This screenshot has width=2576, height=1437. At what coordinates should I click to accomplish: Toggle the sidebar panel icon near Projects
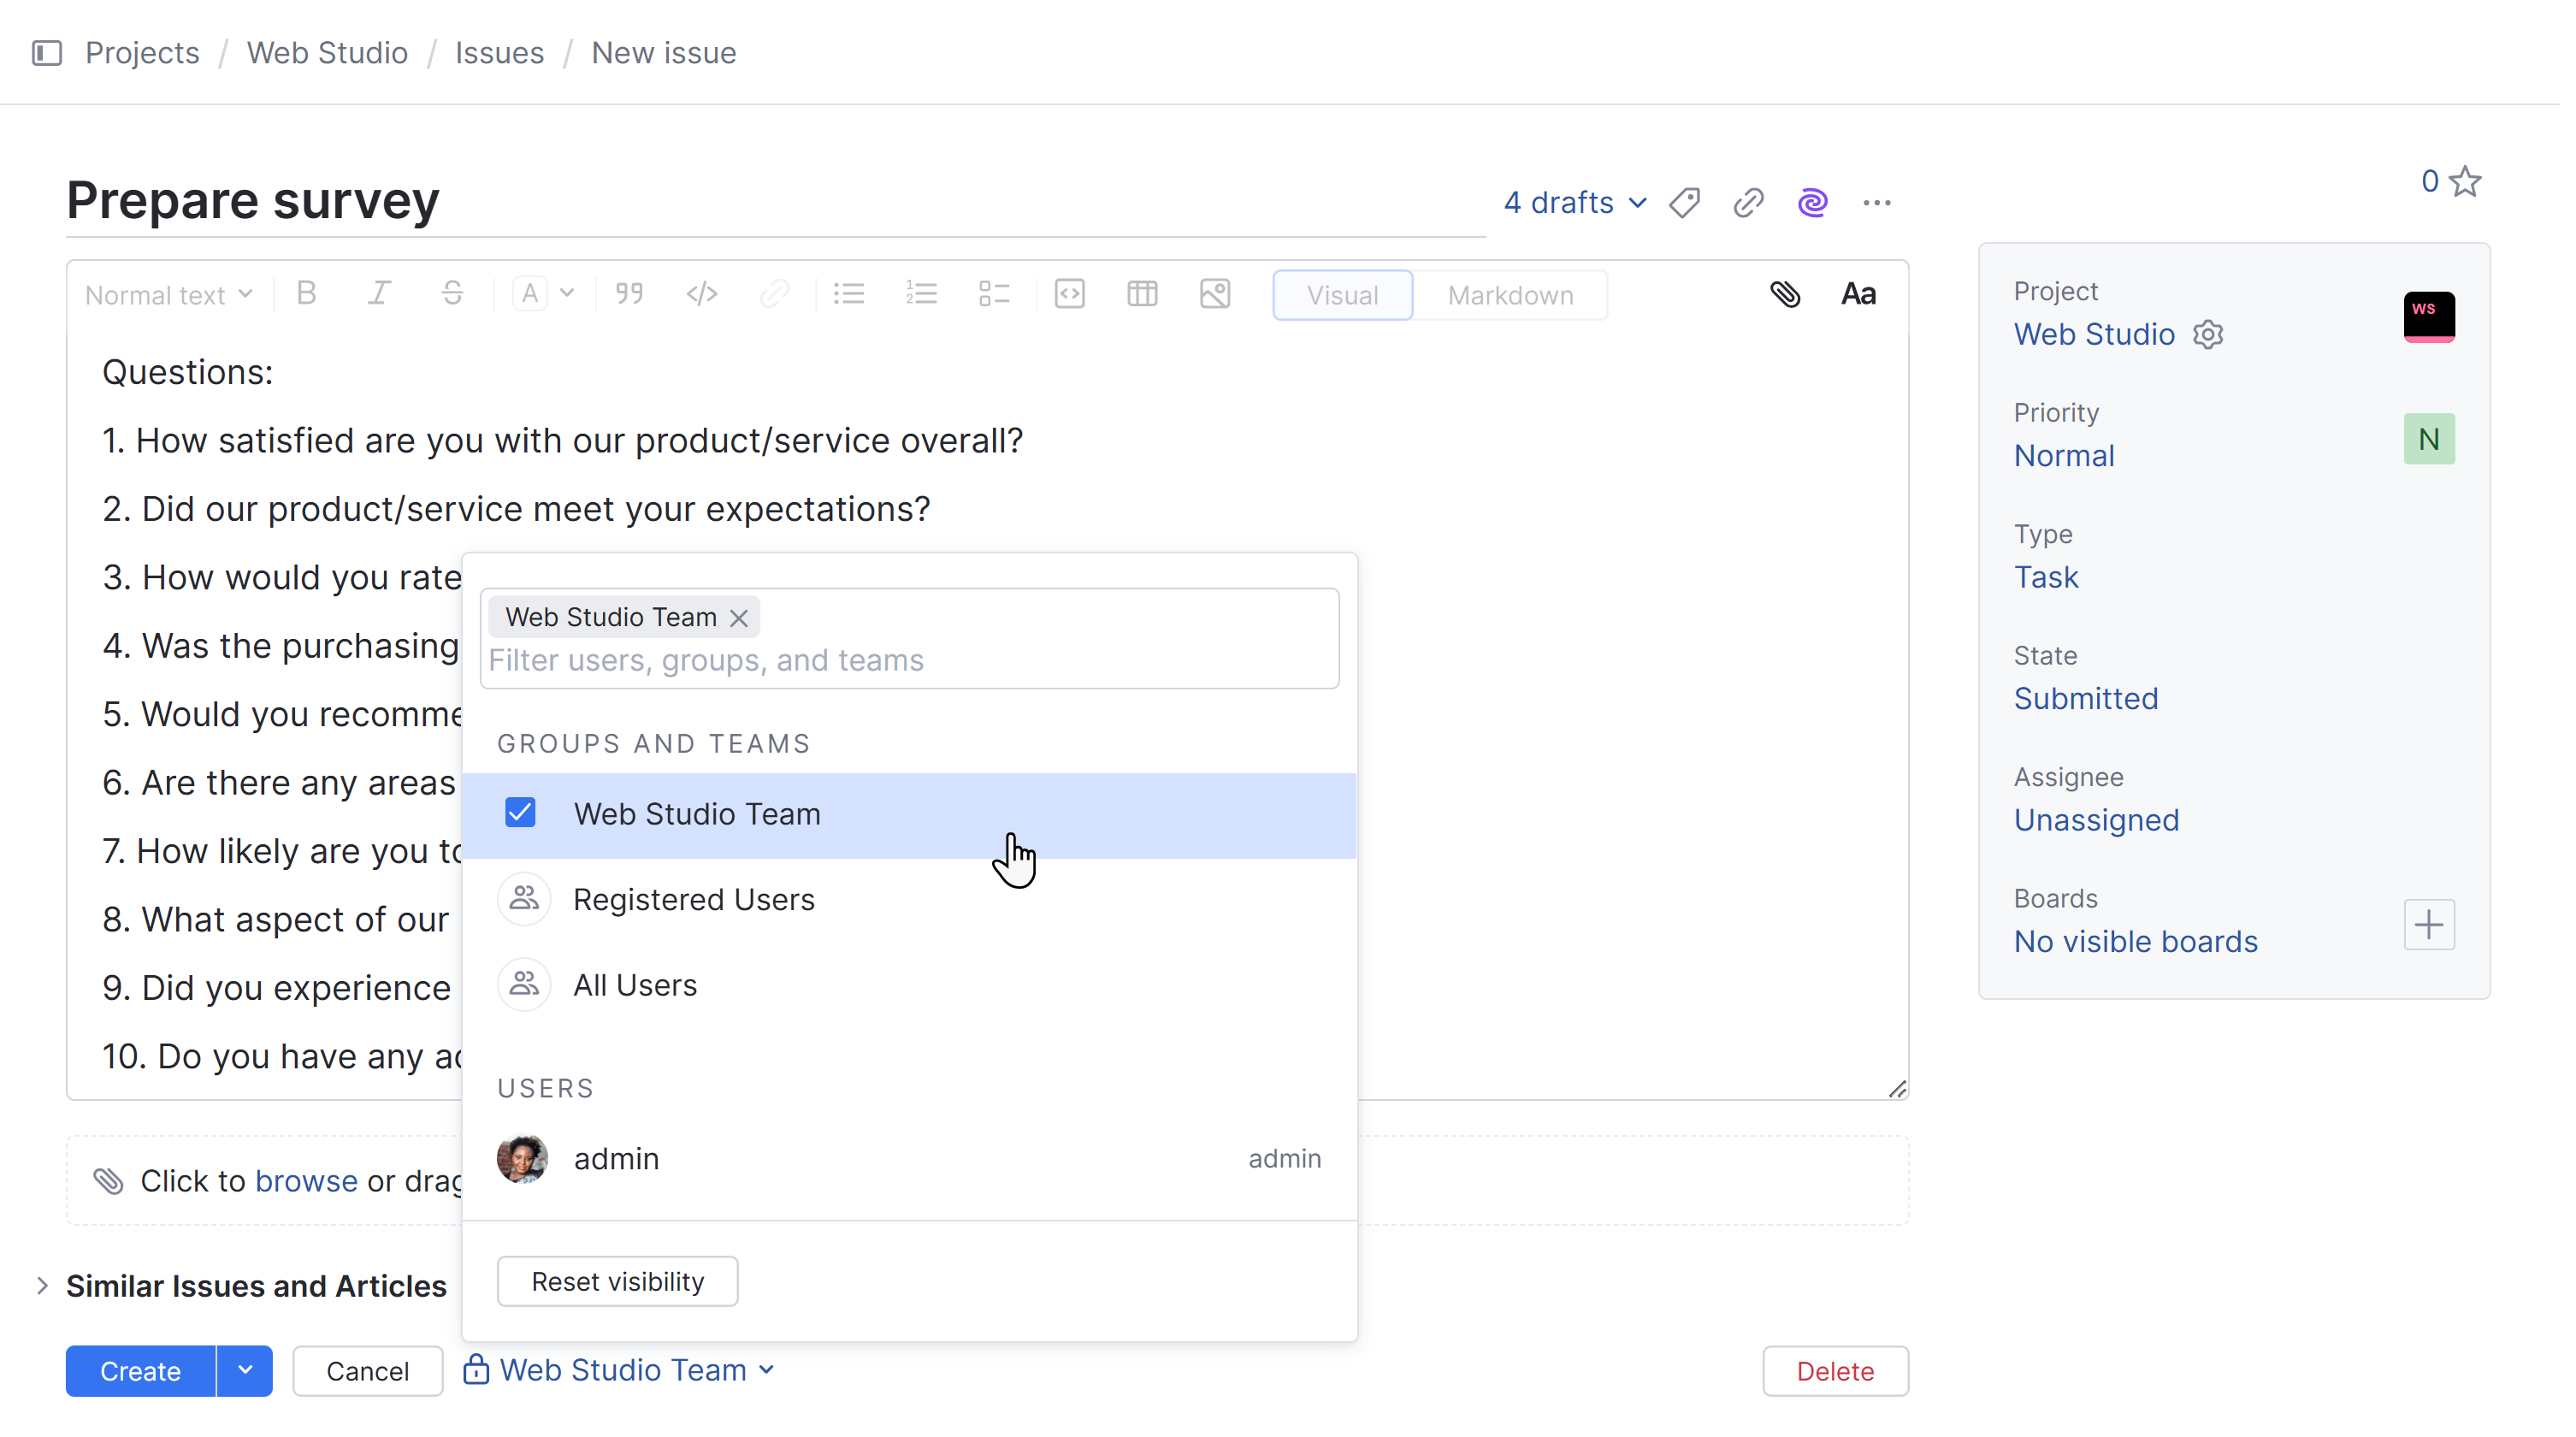pyautogui.click(x=47, y=53)
